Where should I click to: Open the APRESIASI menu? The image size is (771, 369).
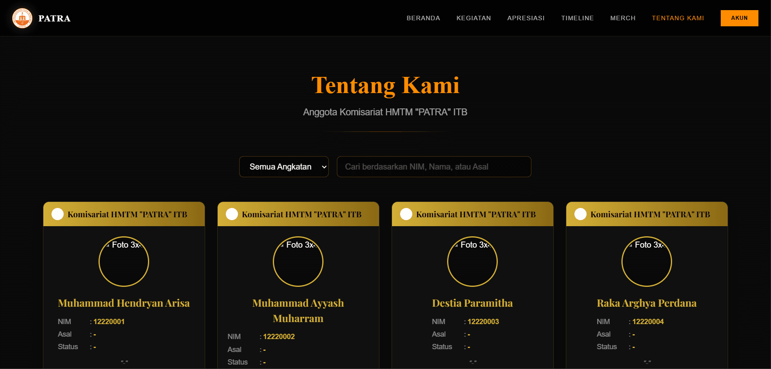(x=526, y=18)
